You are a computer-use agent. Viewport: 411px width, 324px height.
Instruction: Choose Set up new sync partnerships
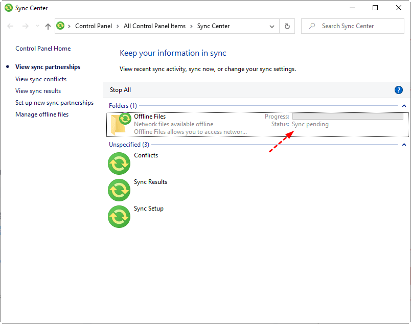coord(54,103)
